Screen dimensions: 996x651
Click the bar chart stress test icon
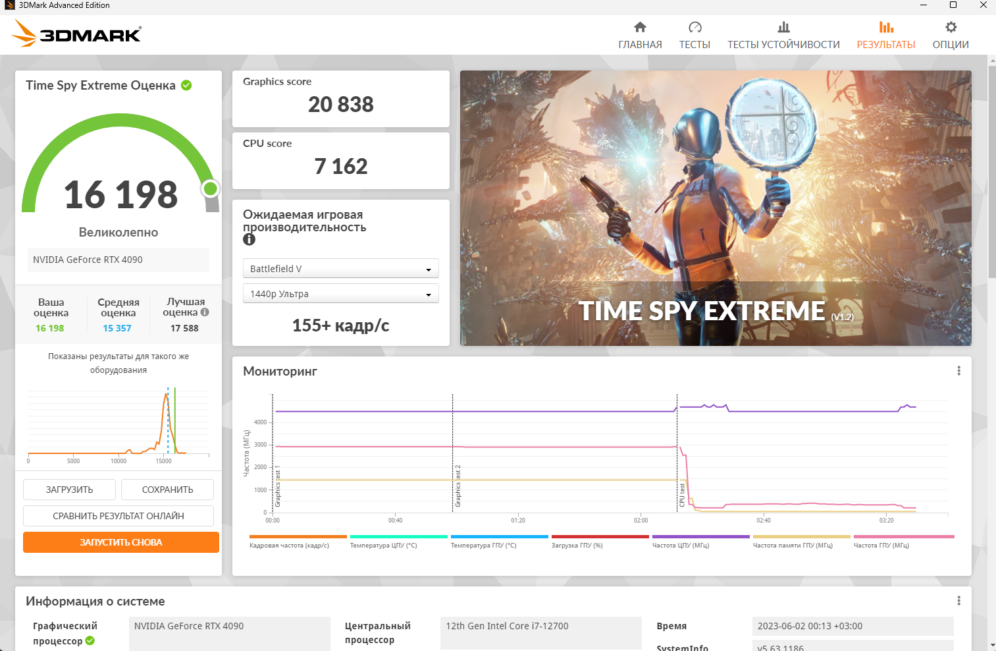(783, 27)
